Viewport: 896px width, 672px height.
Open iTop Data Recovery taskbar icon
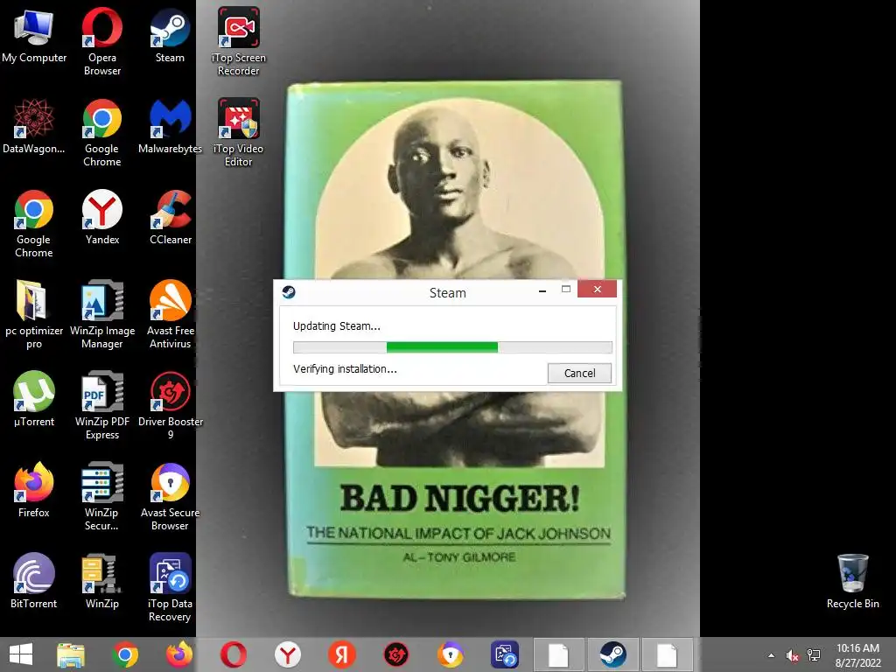click(x=505, y=654)
